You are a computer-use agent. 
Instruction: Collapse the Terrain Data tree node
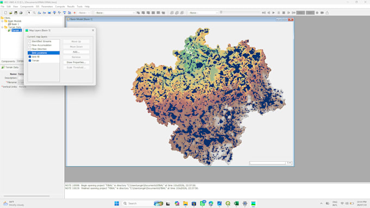(2, 27)
